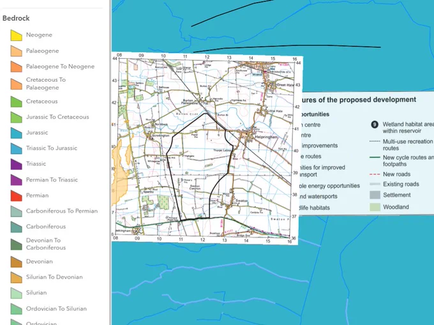Viewport: 434px width, 325px height.
Task: Click the Neogene legend label
Action: coord(39,35)
